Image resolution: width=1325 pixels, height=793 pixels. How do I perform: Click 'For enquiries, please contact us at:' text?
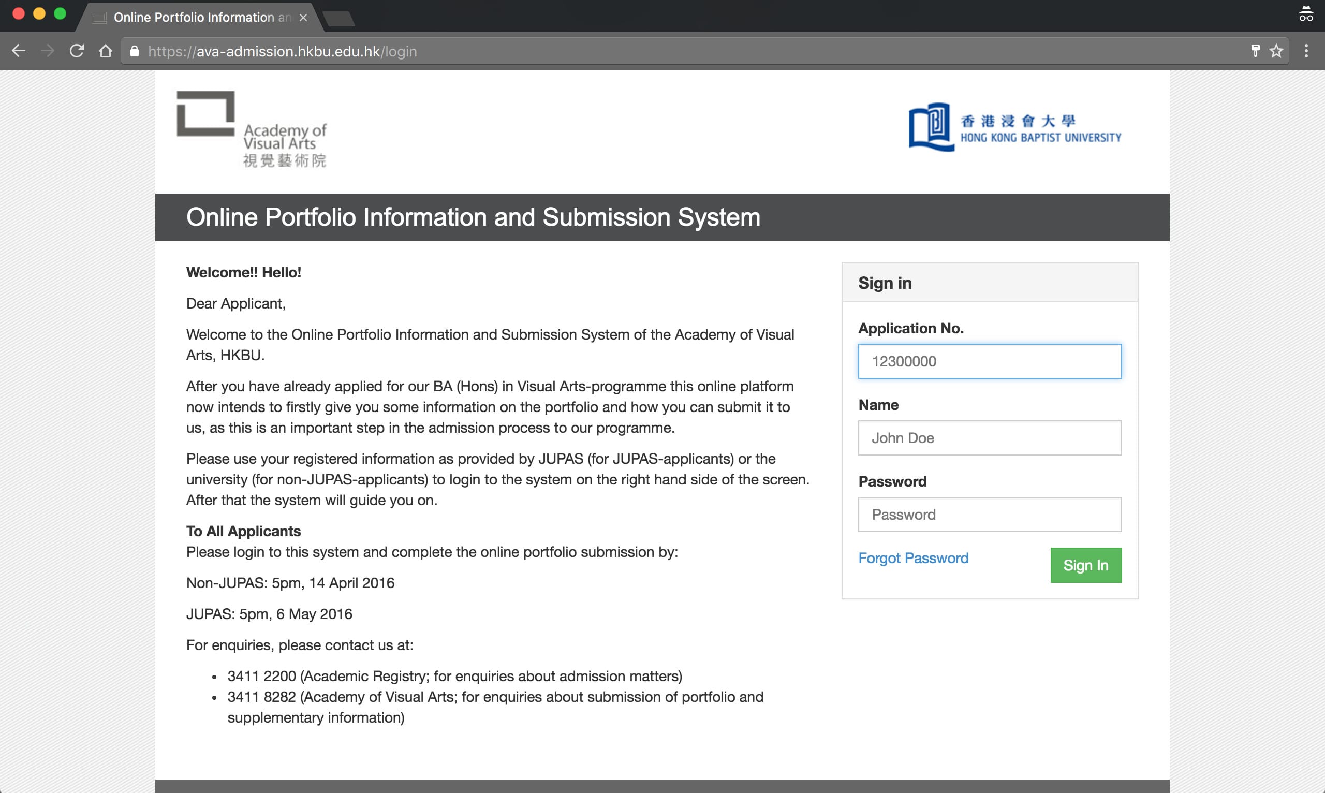tap(300, 645)
